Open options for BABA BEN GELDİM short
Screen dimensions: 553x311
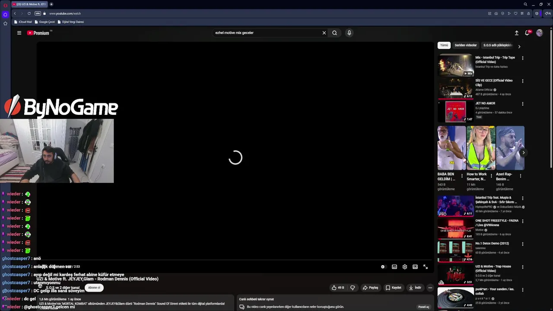click(x=462, y=176)
